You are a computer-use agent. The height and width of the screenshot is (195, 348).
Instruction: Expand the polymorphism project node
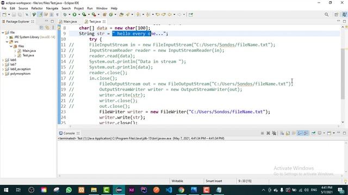[3, 74]
